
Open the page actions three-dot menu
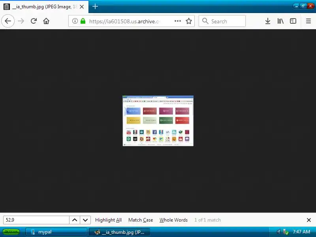[x=177, y=21]
